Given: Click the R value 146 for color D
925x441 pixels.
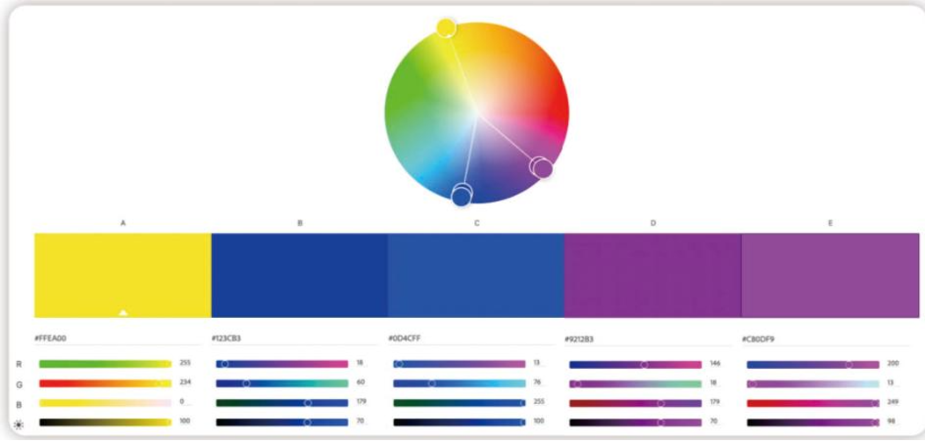Looking at the screenshot, I should click(715, 364).
